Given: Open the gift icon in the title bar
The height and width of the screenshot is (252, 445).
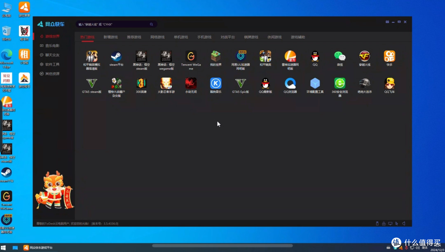Looking at the screenshot, I should 387,22.
